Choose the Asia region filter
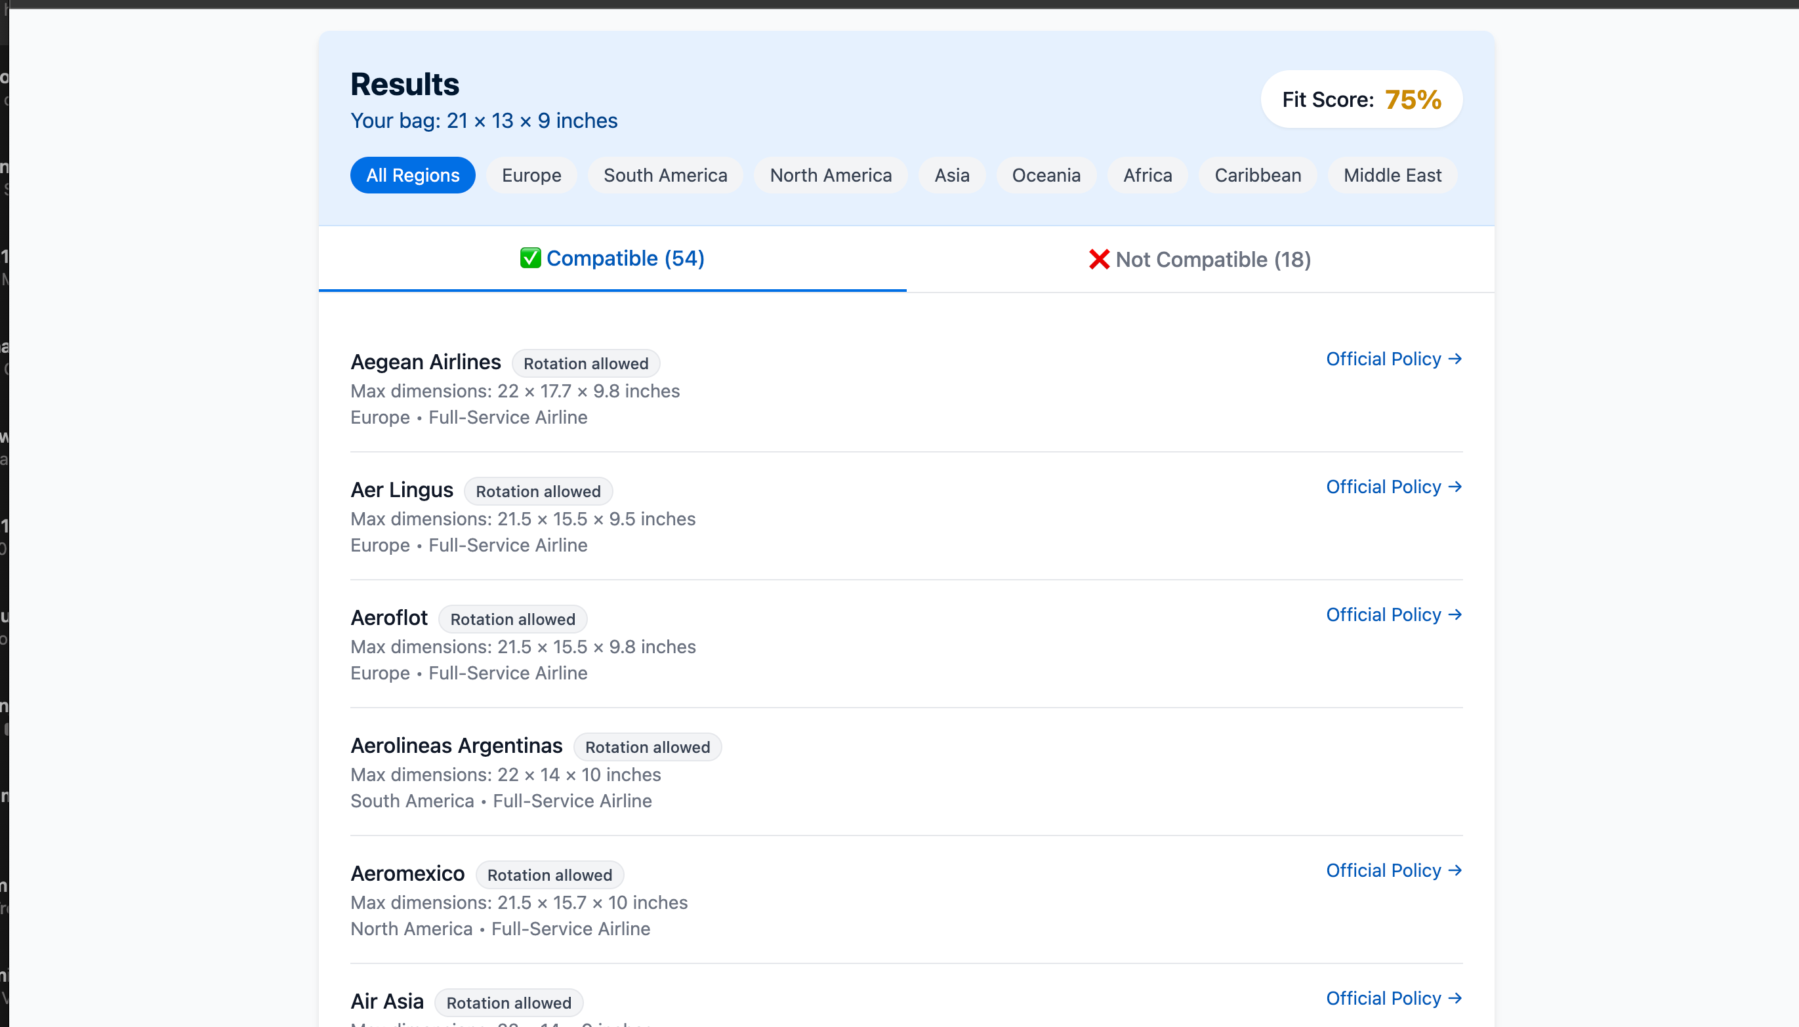Image resolution: width=1799 pixels, height=1027 pixels. pyautogui.click(x=952, y=175)
